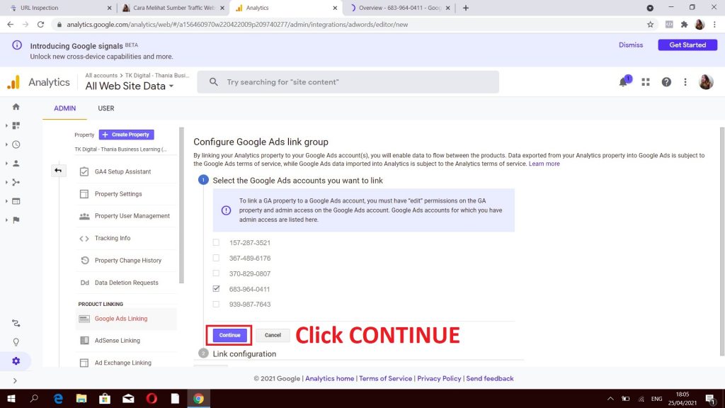Open the Discover lightbulb icon
The height and width of the screenshot is (408, 725).
pos(16,342)
